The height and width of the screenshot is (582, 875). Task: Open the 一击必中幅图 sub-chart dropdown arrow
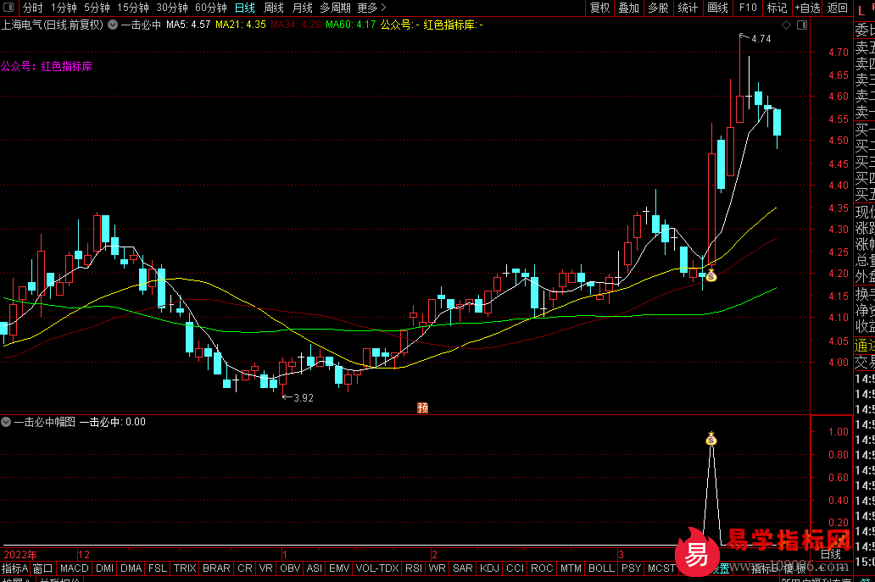click(6, 422)
